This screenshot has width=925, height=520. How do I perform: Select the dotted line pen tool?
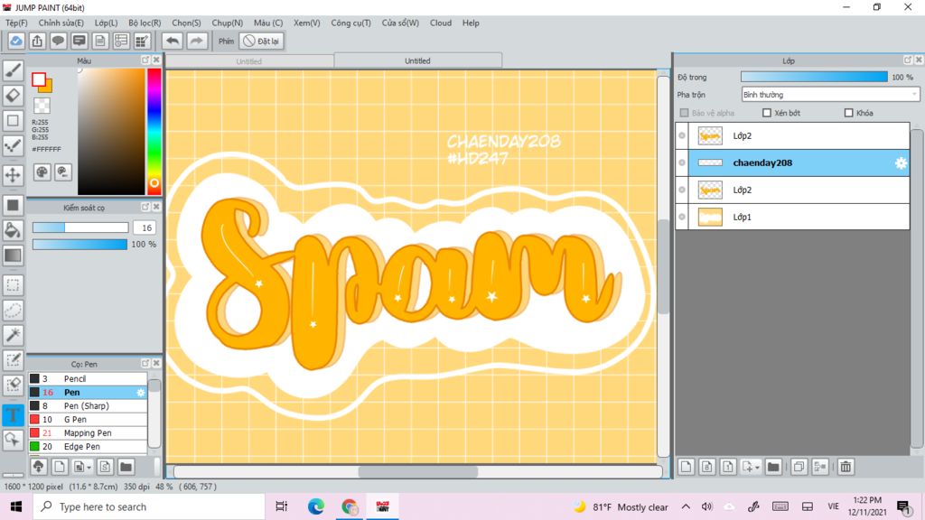tap(13, 145)
